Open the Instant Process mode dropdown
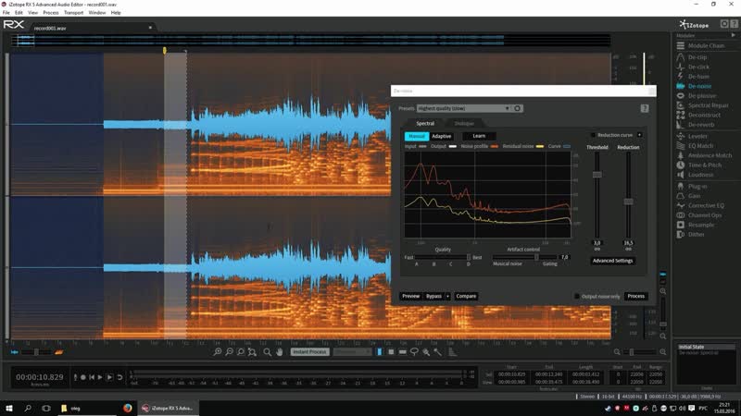Screen dimensions: 741x416 (x=352, y=352)
